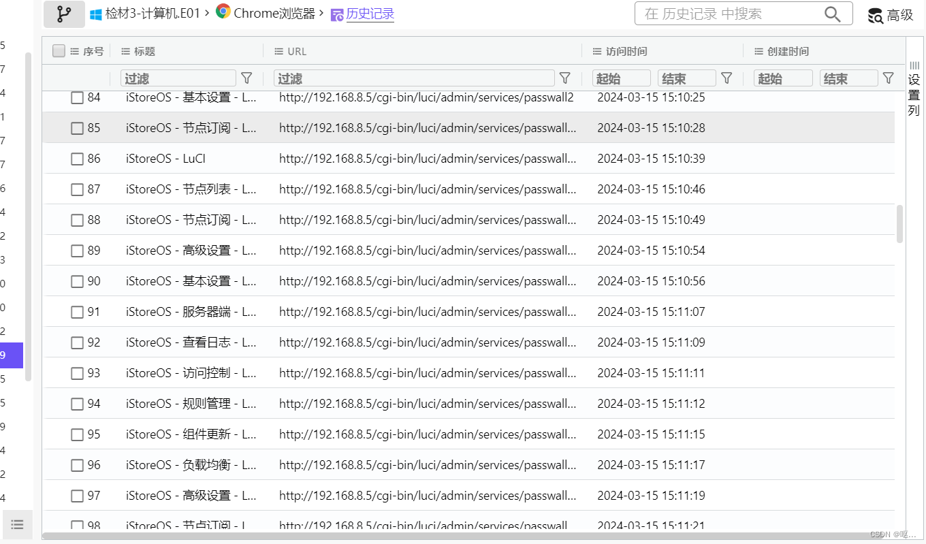Click the URL filter input field

point(414,78)
